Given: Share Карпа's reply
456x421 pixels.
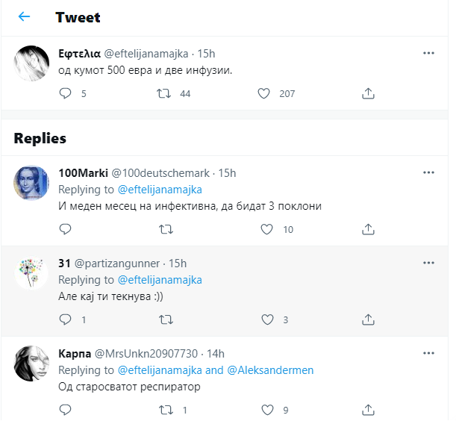Looking at the screenshot, I should [367, 409].
